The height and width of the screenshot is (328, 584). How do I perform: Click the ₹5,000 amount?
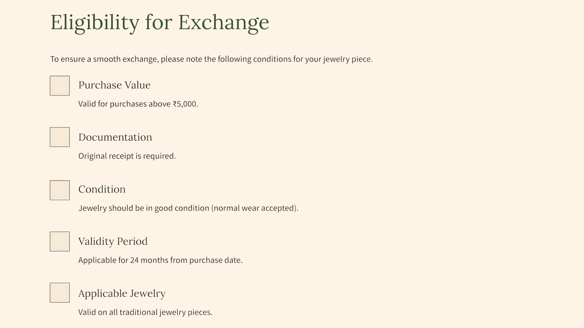(x=185, y=104)
